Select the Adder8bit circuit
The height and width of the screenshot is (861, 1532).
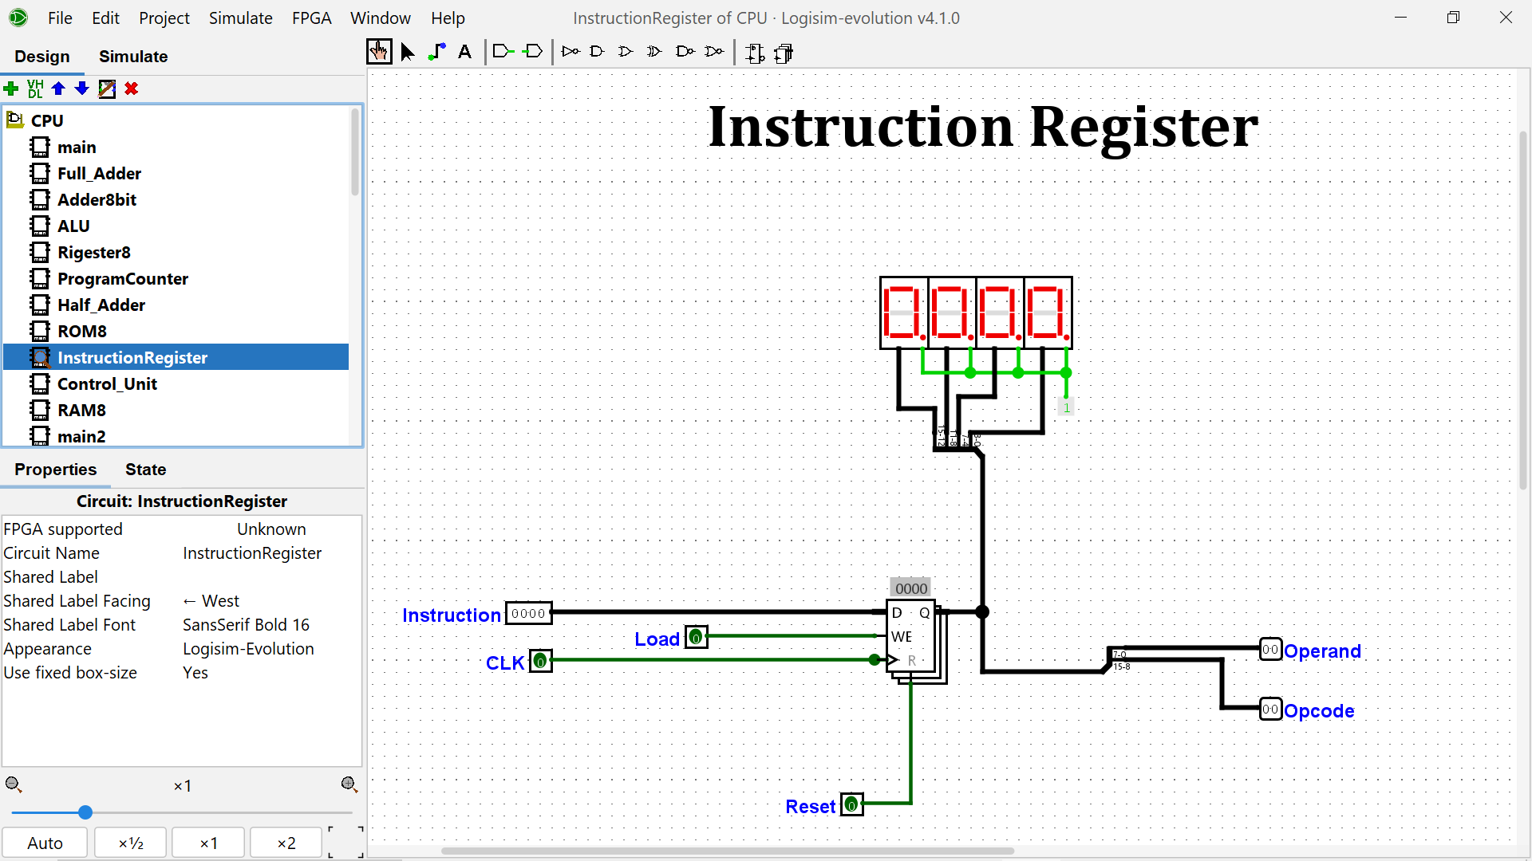[x=97, y=200]
